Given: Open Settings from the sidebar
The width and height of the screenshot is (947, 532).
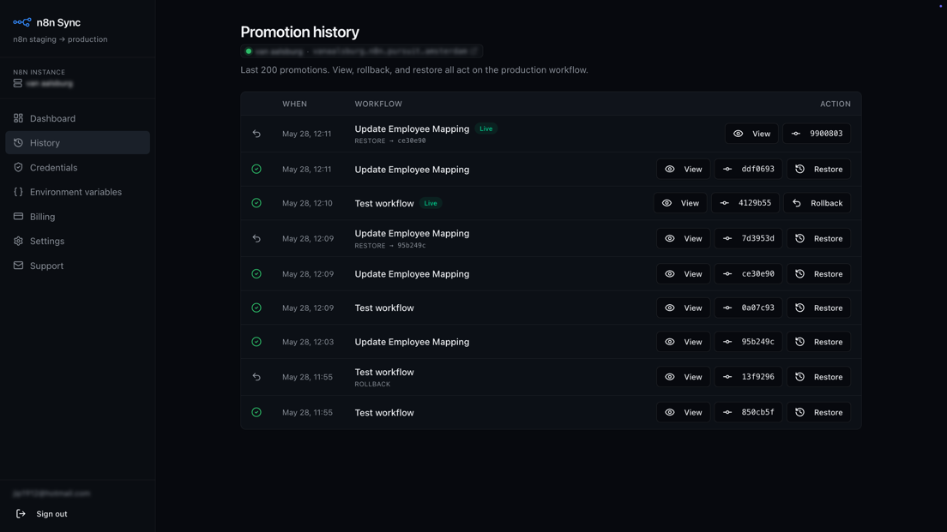Looking at the screenshot, I should 77,241.
